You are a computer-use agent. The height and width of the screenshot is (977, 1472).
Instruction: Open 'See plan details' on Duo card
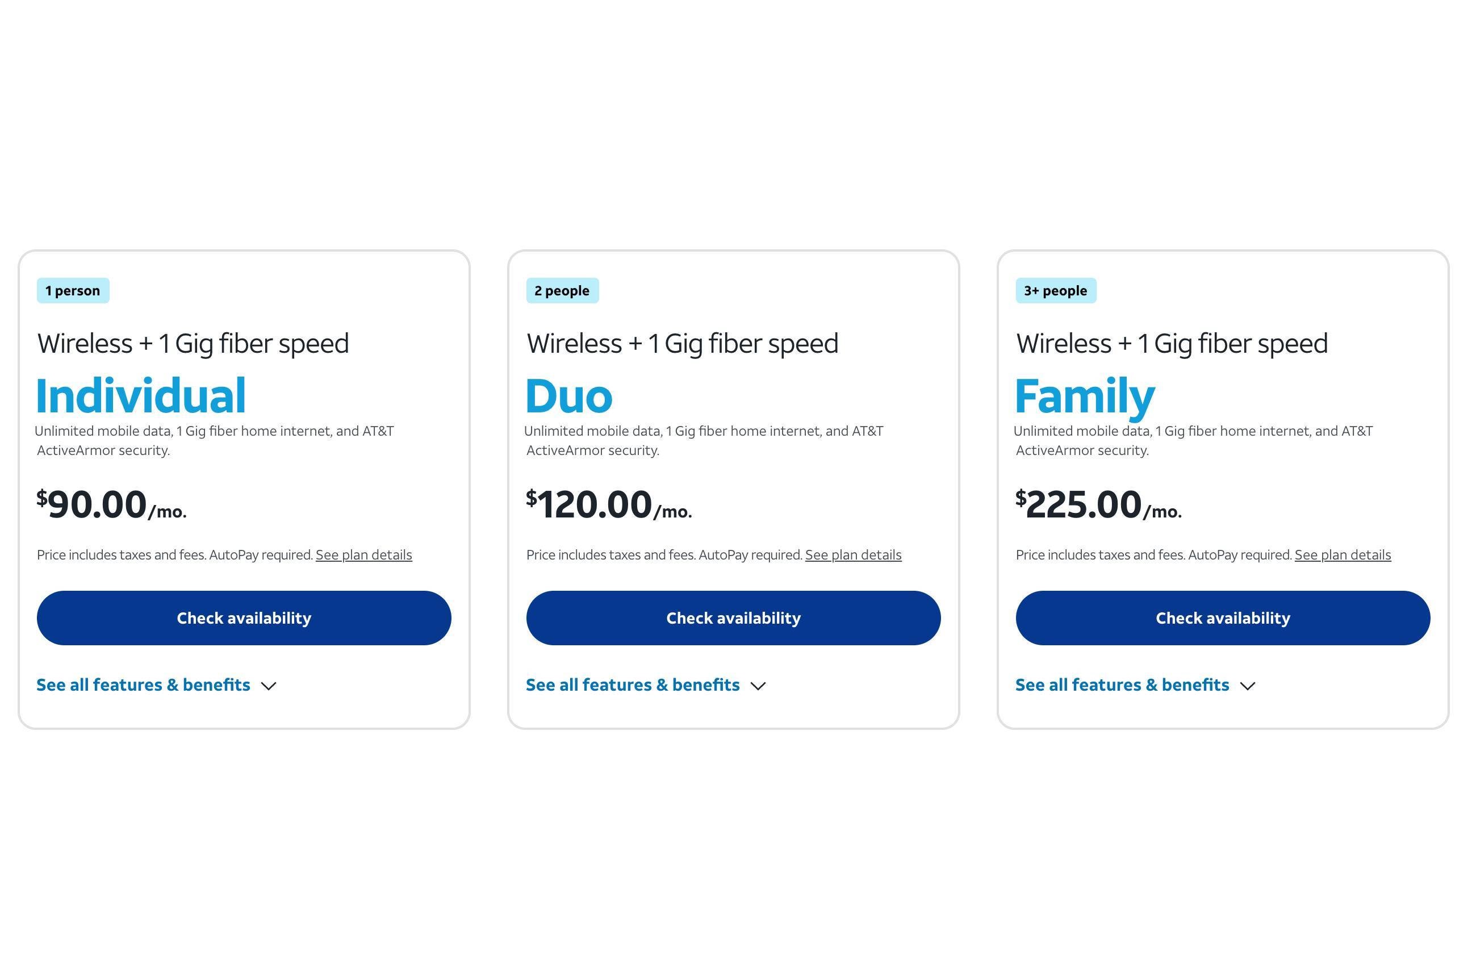click(853, 554)
